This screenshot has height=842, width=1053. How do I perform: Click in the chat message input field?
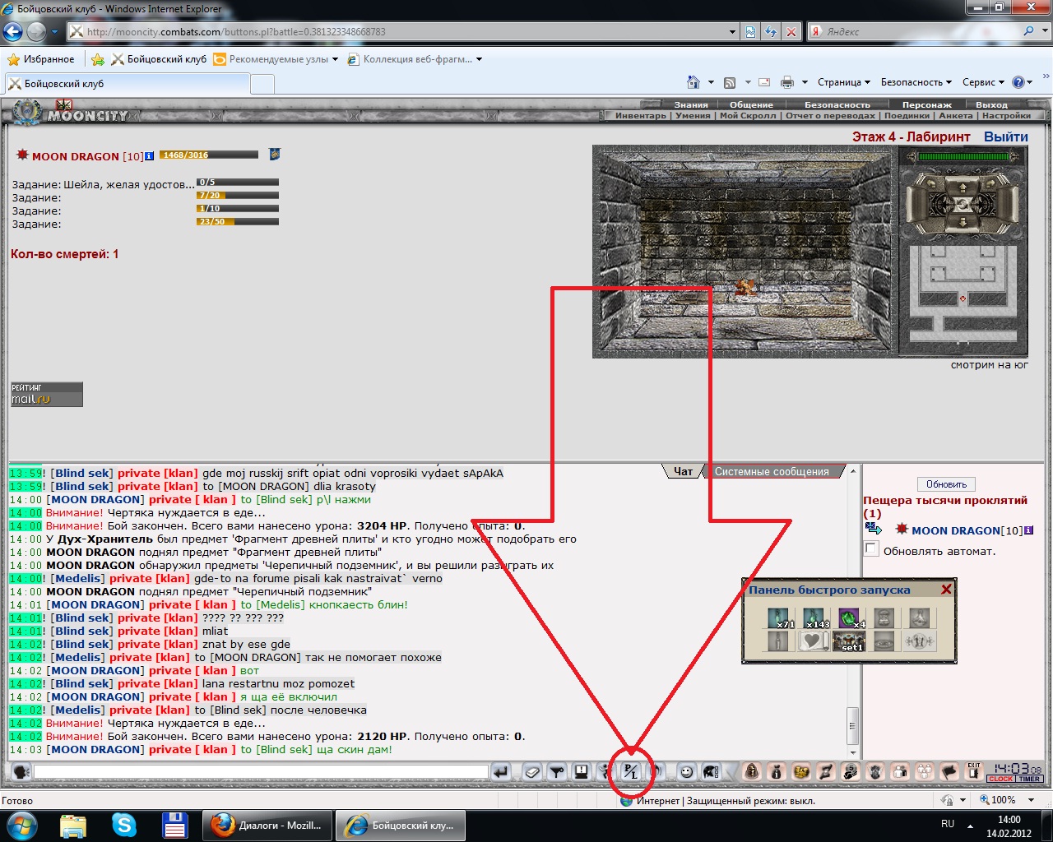click(262, 772)
